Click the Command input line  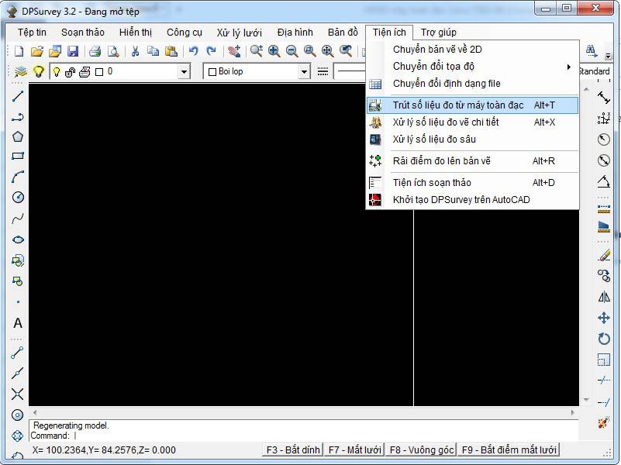point(303,436)
